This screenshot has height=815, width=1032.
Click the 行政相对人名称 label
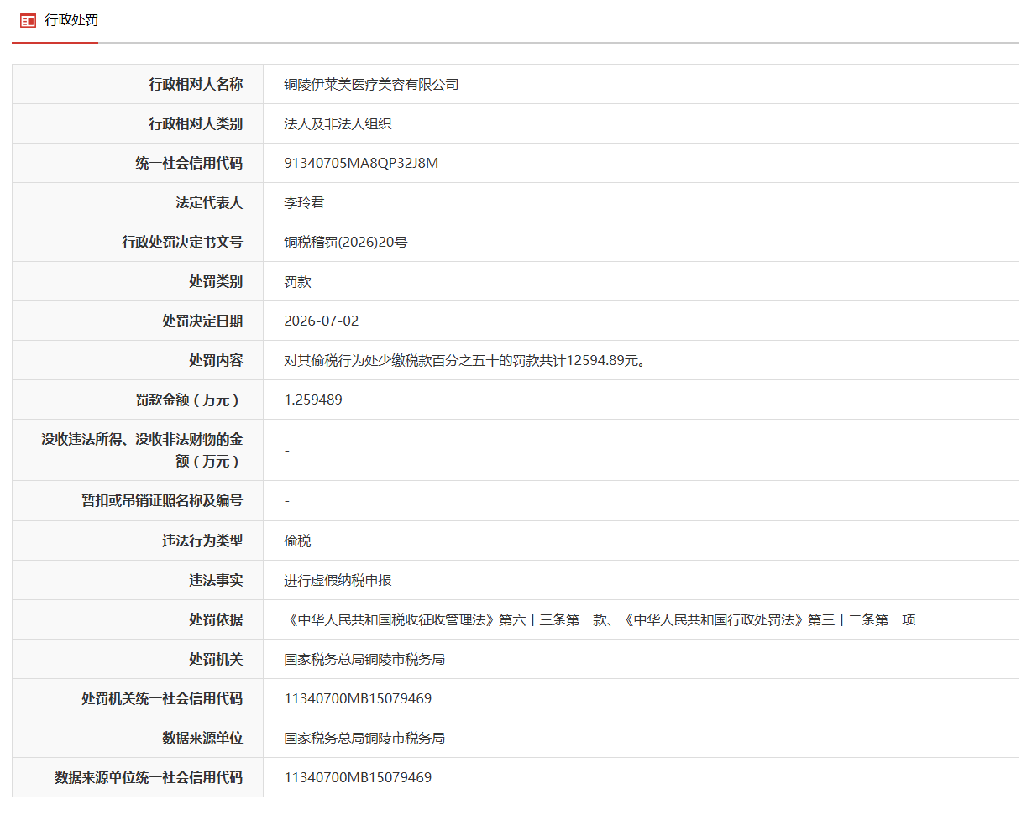[x=196, y=84]
